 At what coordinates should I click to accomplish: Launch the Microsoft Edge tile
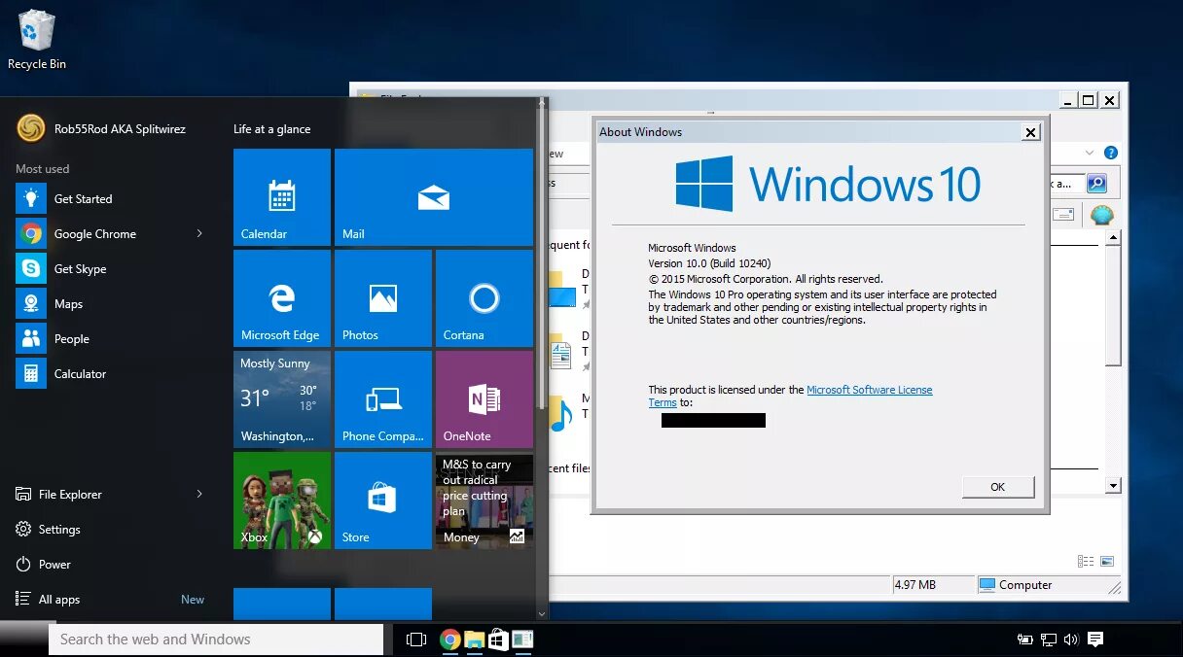tap(282, 298)
